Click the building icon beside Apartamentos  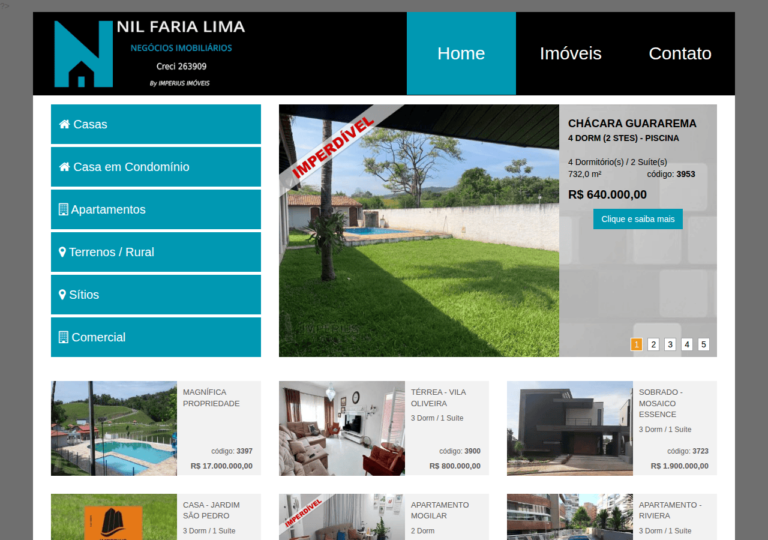64,209
